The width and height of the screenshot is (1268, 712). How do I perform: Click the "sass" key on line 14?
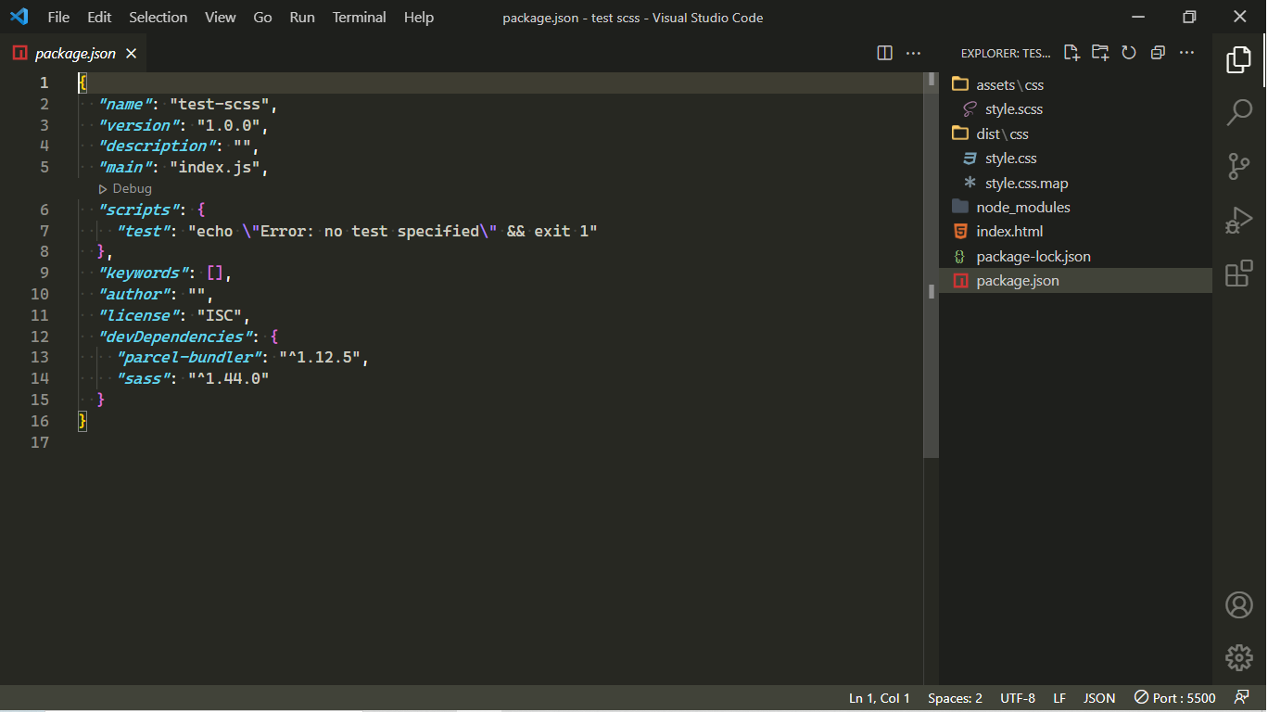[x=144, y=378]
